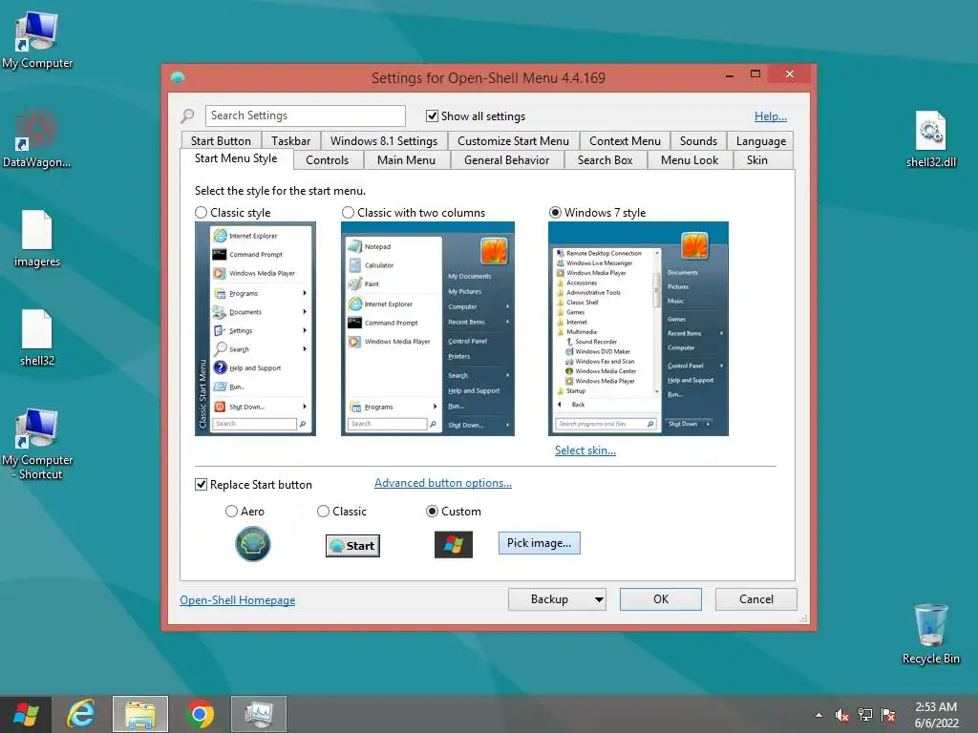978x733 pixels.
Task: Click the Cancel button
Action: click(x=756, y=599)
